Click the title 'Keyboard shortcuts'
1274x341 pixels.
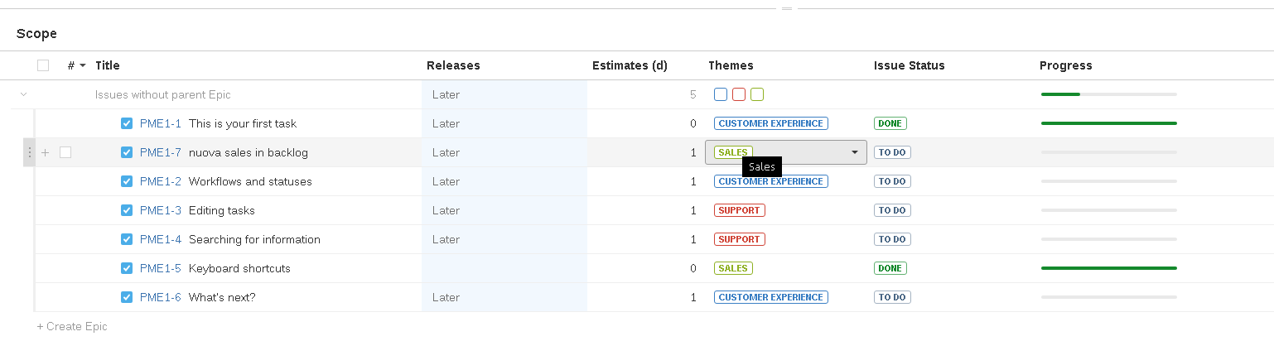point(239,268)
